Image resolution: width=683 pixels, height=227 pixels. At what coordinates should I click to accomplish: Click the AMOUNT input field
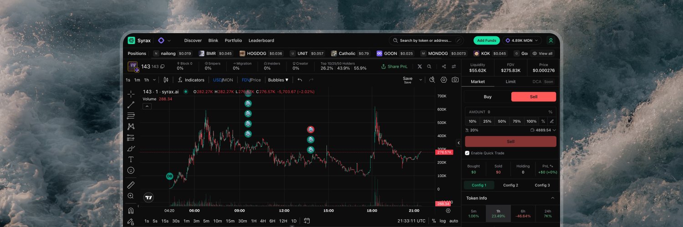tap(510, 112)
